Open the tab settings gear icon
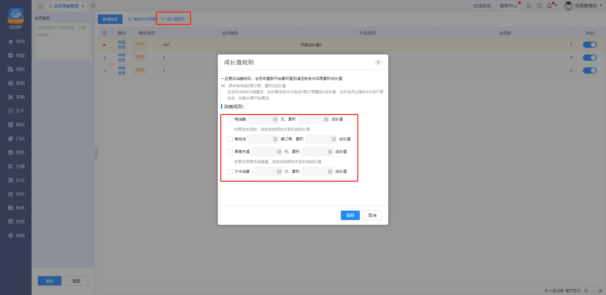 (93, 6)
